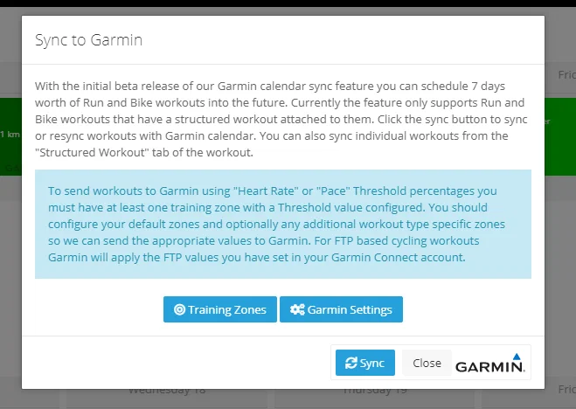The width and height of the screenshot is (576, 409).
Task: Click the Garmin logo in the footer
Action: coord(490,363)
